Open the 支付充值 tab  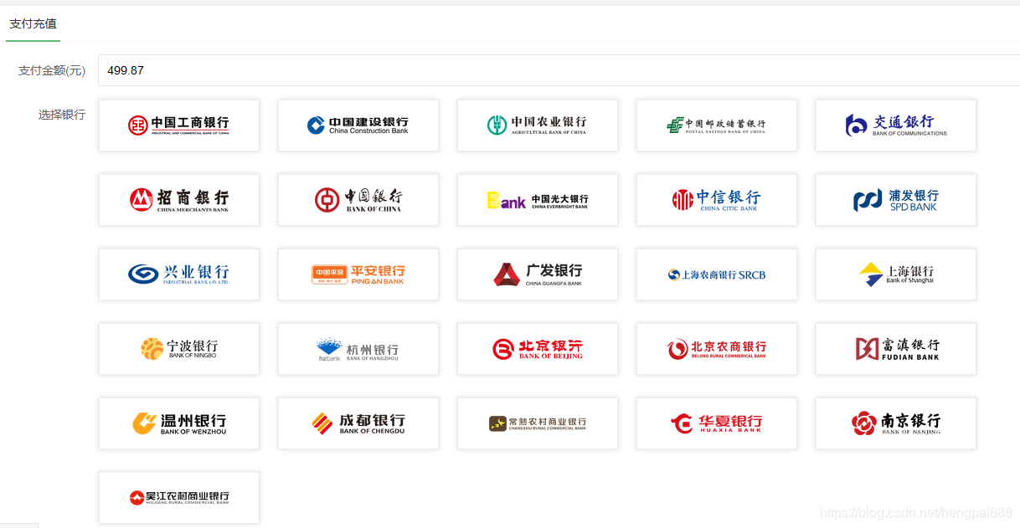pyautogui.click(x=33, y=23)
